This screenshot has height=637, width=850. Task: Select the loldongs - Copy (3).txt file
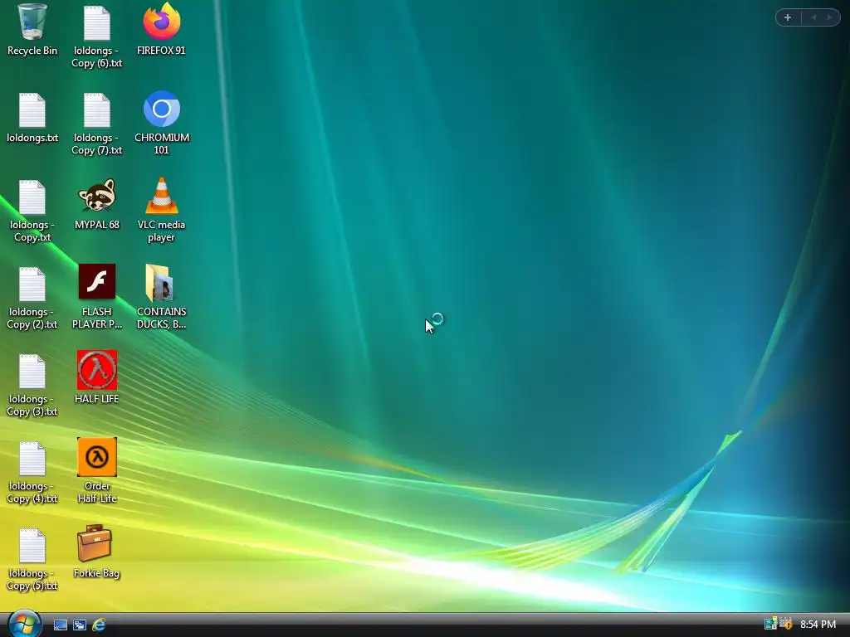32,385
